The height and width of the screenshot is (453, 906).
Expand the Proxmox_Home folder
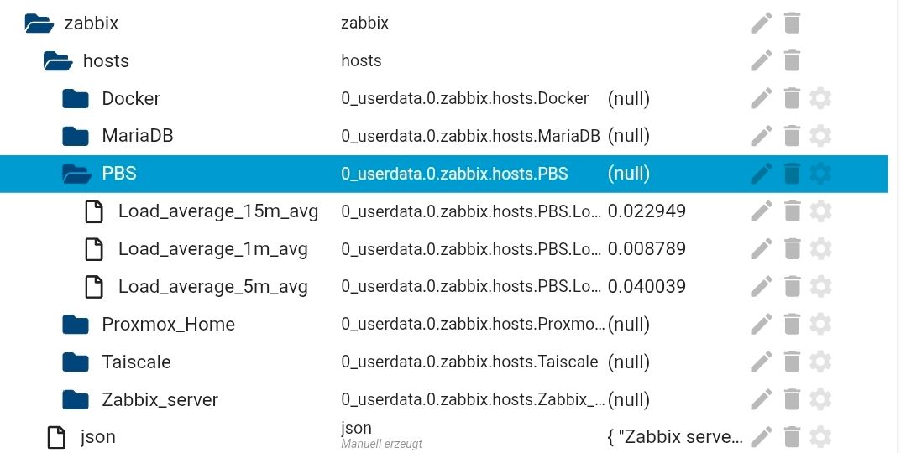click(76, 325)
